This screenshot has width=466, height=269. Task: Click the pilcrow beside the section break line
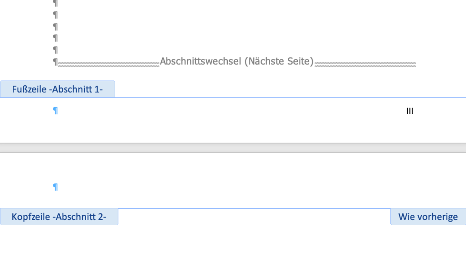55,62
